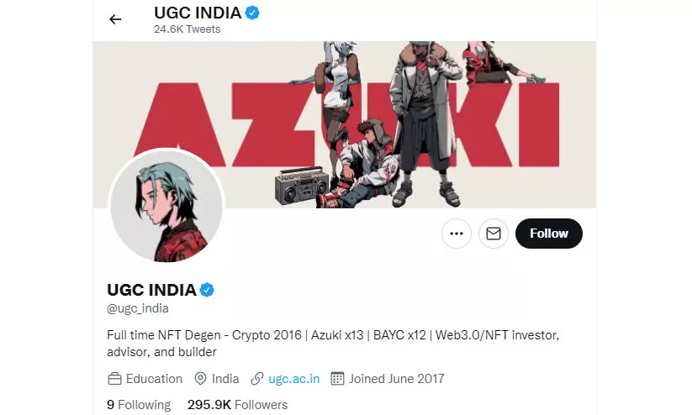Click the Joined June 2017 text
The image size is (692, 415).
point(397,379)
